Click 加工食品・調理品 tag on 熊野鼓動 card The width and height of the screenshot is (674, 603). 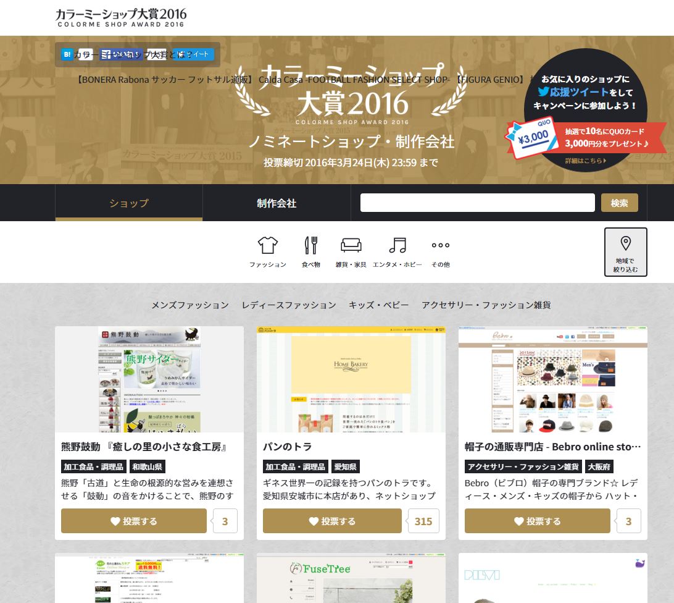[93, 466]
